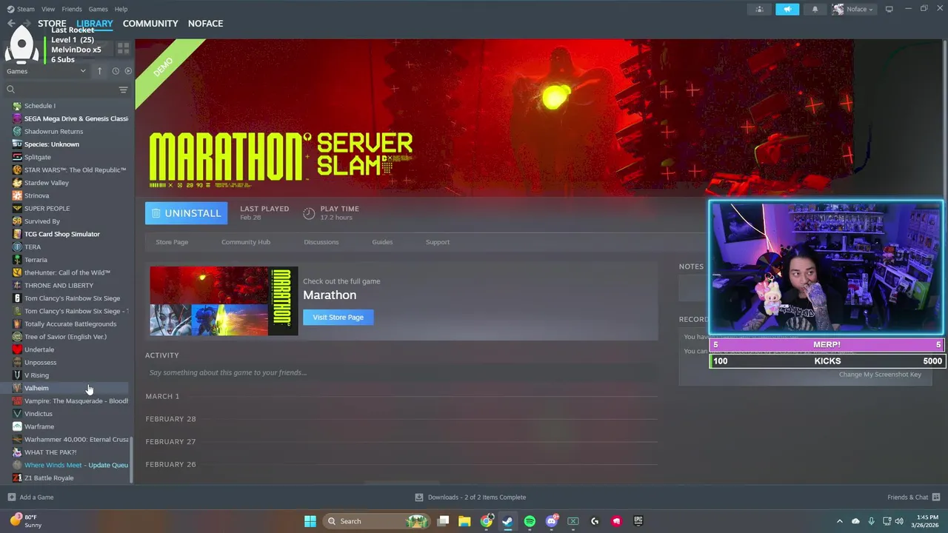Open the Community Hub link
948x533 pixels.
point(246,242)
